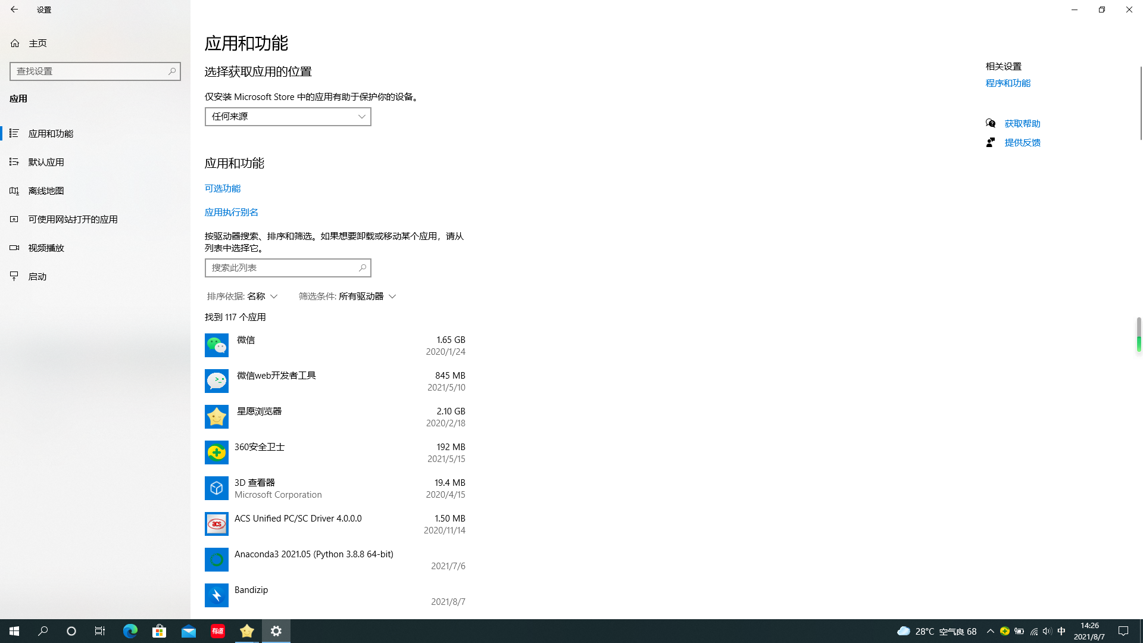Open 有道词典 from the taskbar
The image size is (1143, 643).
pos(217,630)
